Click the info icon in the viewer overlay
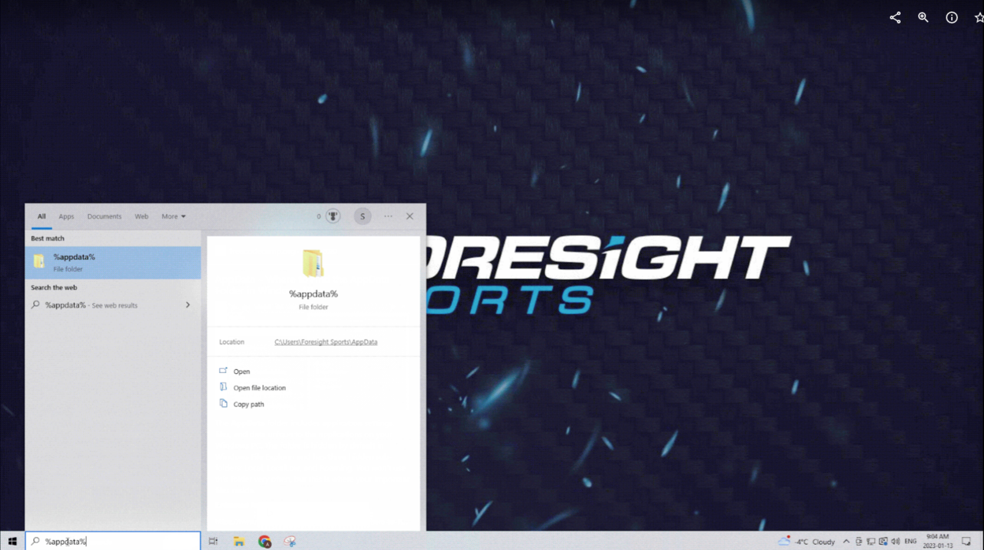The width and height of the screenshot is (984, 550). click(x=952, y=18)
